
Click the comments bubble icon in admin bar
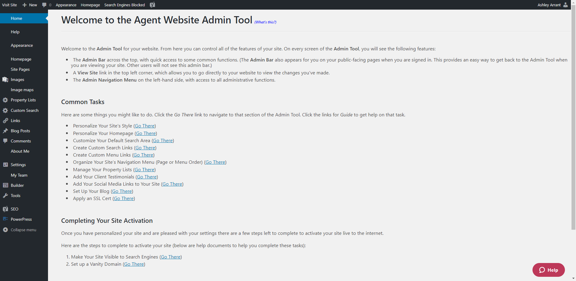(44, 5)
